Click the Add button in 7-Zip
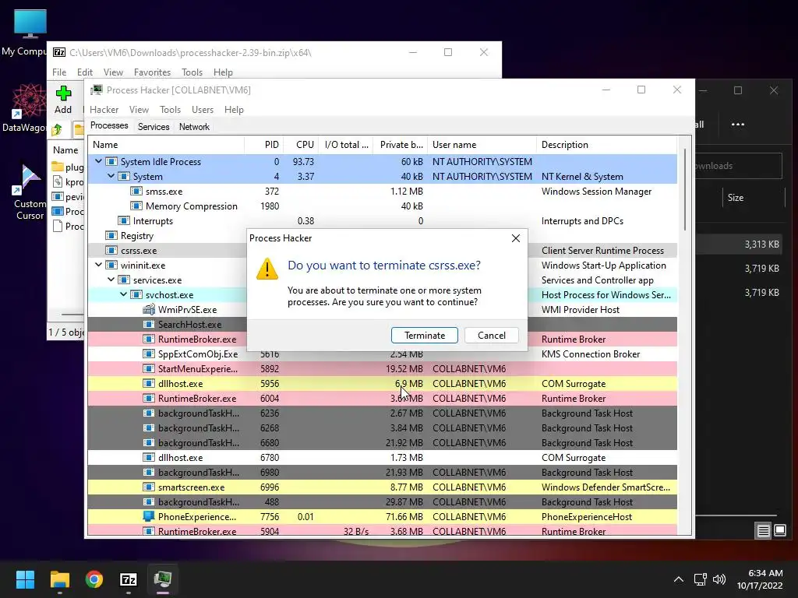This screenshot has width=798, height=598. [x=63, y=100]
